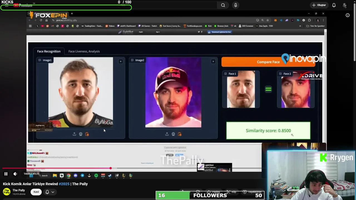The width and height of the screenshot is (356, 200).
Task: Open Browse | kick bookmark
Action: (221, 26)
